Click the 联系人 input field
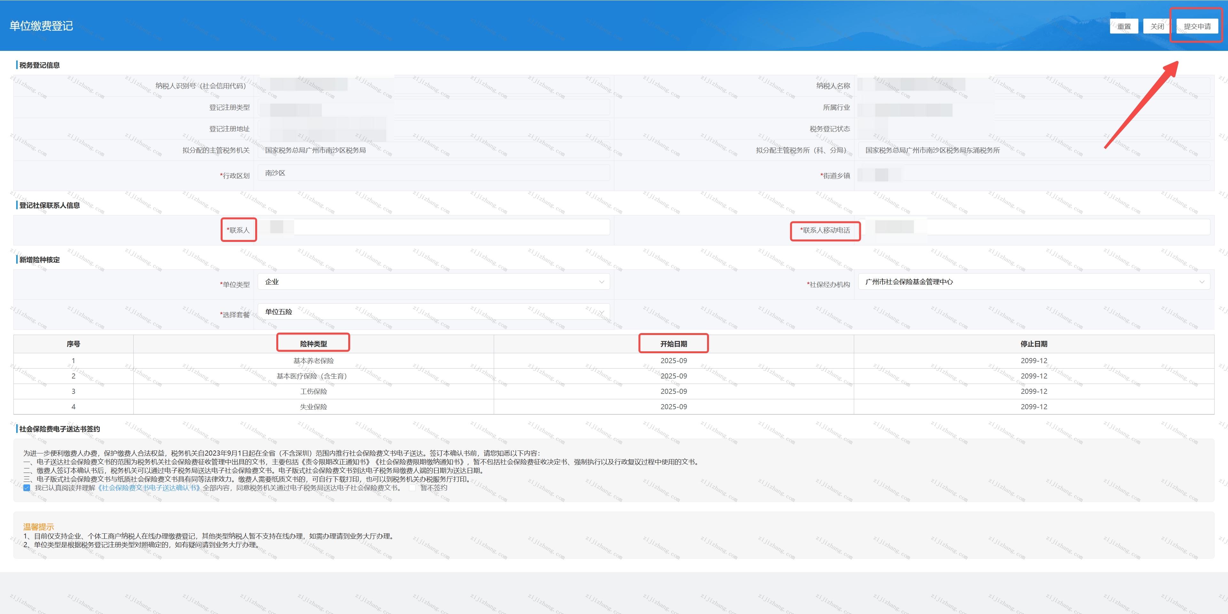The width and height of the screenshot is (1228, 614). [434, 227]
